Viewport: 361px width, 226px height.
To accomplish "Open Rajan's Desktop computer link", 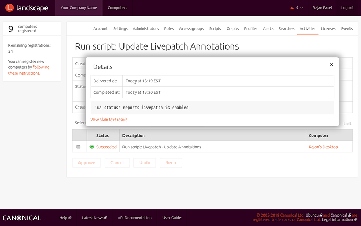I will [x=323, y=147].
